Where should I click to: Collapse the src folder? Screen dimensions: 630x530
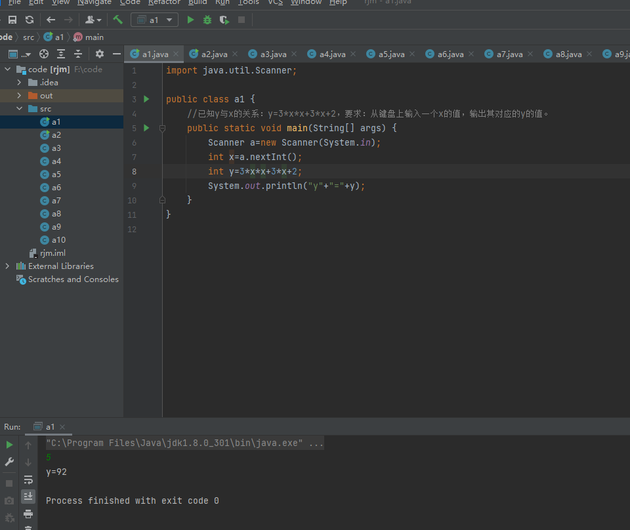(x=19, y=109)
